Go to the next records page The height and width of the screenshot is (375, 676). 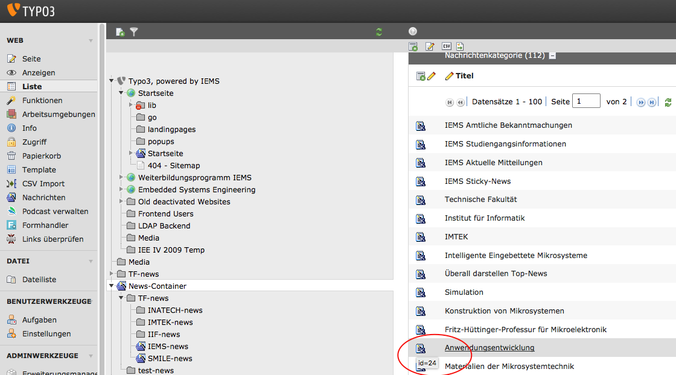641,102
